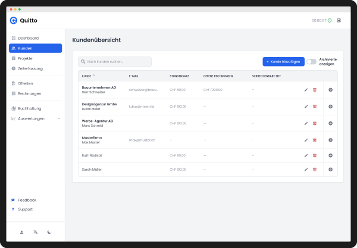This screenshot has height=248, width=357.
Task: Open the Feedback link
Action: click(x=27, y=200)
